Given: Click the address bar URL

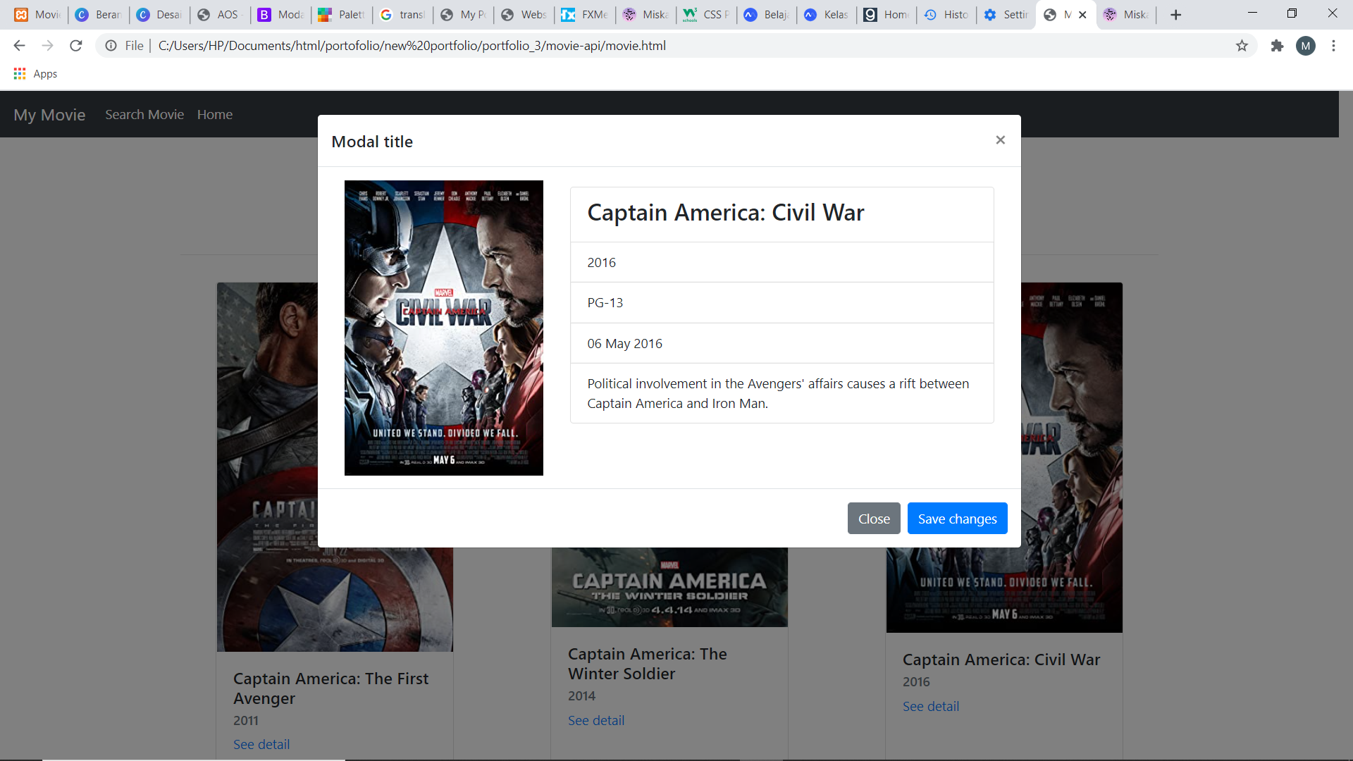Looking at the screenshot, I should 412,46.
